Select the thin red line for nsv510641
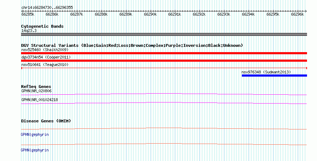 point(164,68)
